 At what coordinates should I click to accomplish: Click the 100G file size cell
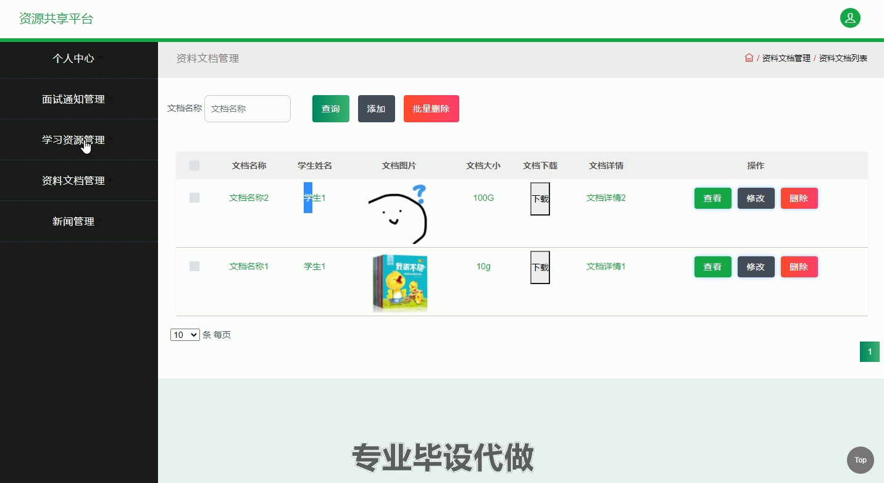tap(483, 198)
